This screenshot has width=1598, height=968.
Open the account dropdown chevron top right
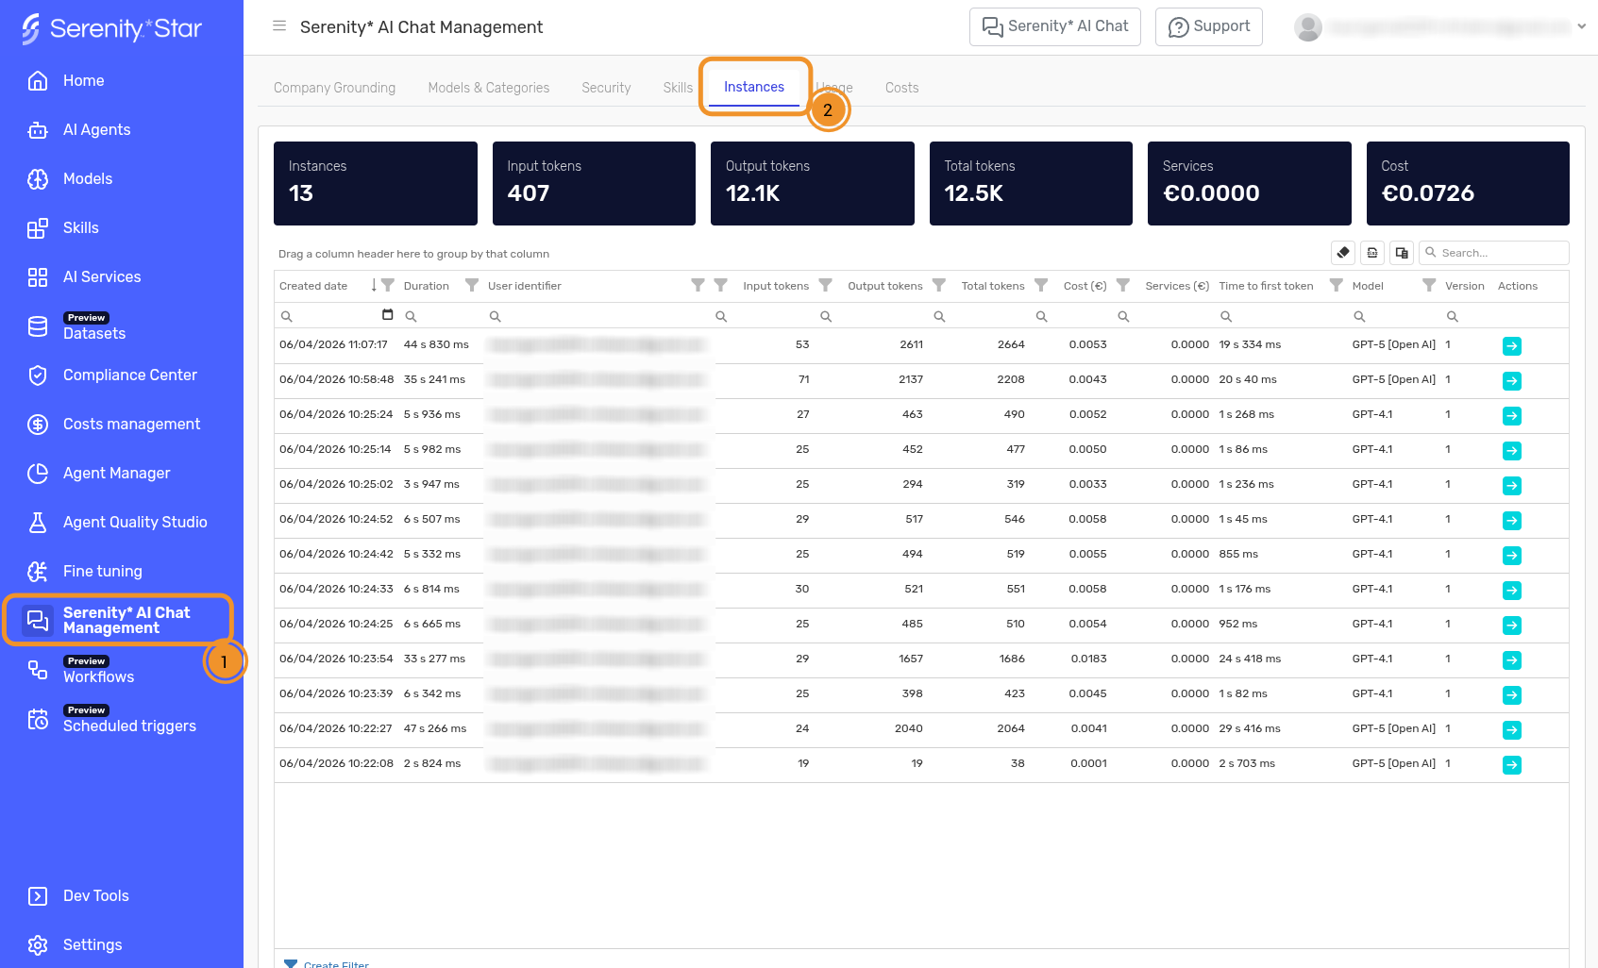[x=1583, y=26]
